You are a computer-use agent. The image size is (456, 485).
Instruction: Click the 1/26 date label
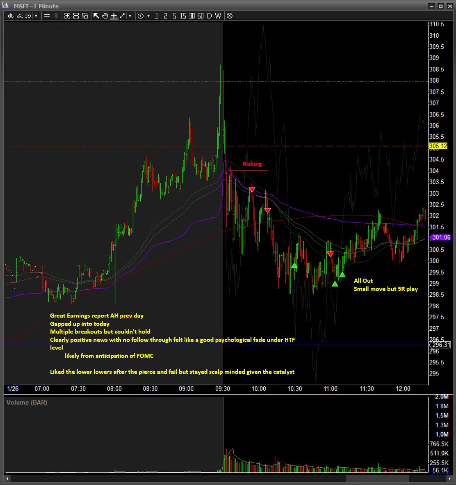(x=13, y=389)
